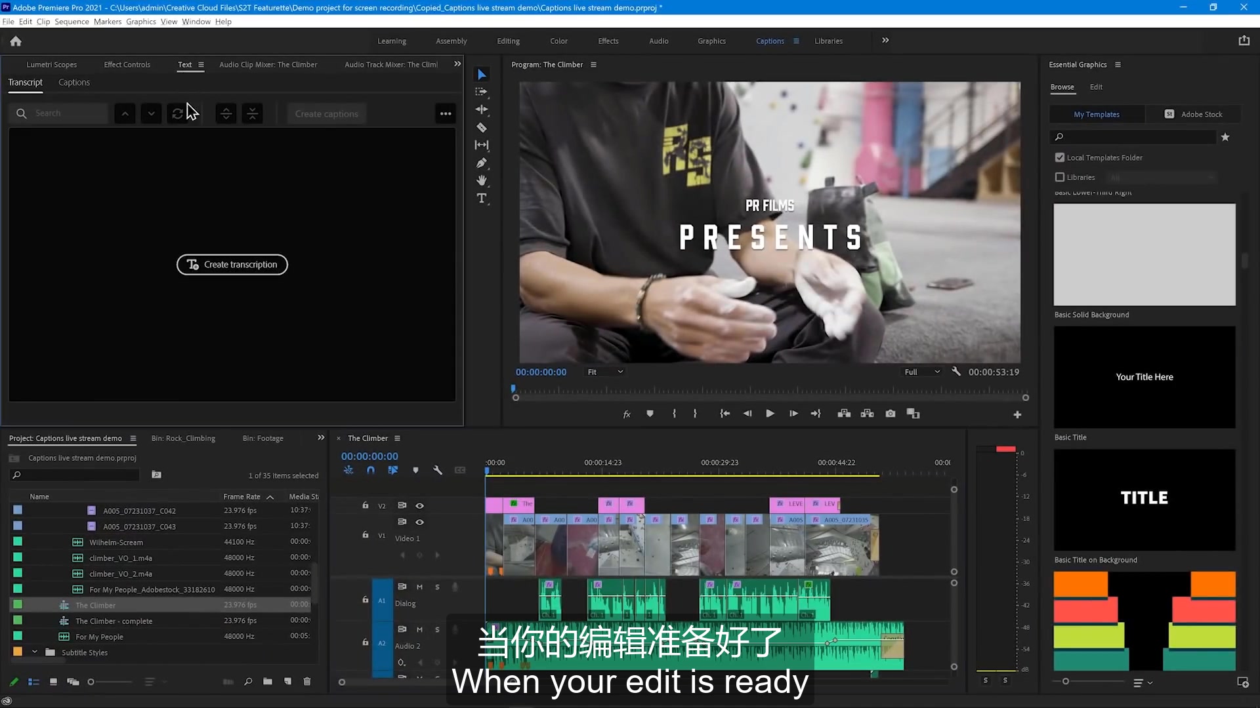Click the Create captions button
Viewport: 1260px width, 708px height.
click(x=326, y=113)
